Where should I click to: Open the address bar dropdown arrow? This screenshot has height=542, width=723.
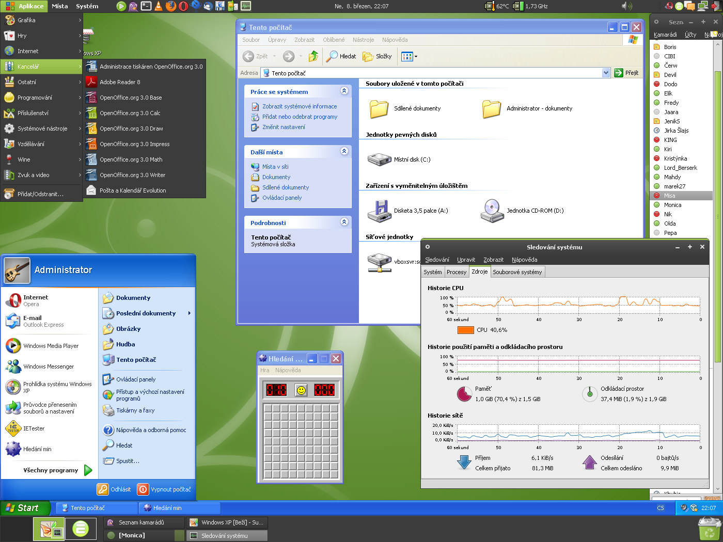(x=606, y=73)
